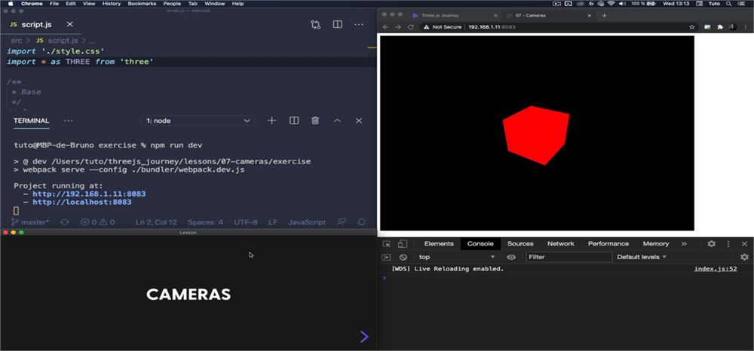Image resolution: width=754 pixels, height=351 pixels.
Task: Create a new terminal with plus icon
Action: [271, 121]
